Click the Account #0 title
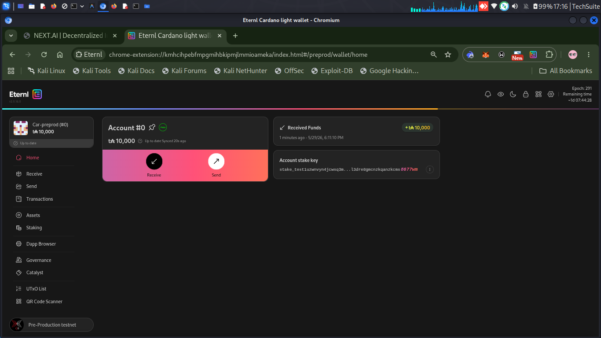This screenshot has width=601, height=338. pos(127,128)
